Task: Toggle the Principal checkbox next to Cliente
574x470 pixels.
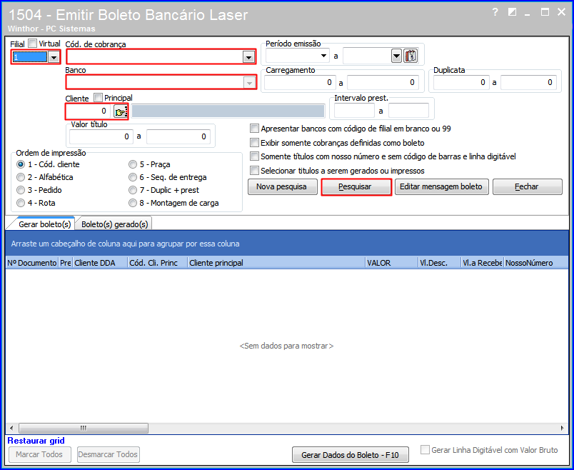Action: tap(98, 98)
